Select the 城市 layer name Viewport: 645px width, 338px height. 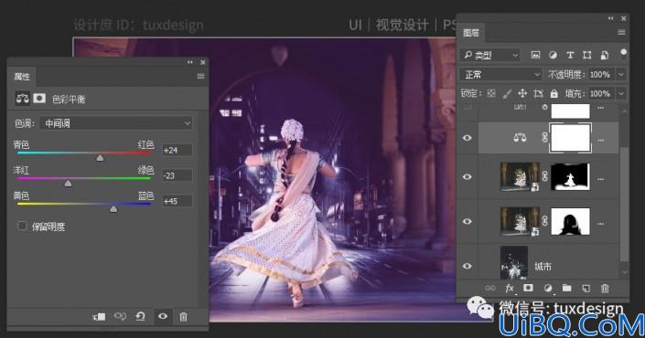(543, 267)
